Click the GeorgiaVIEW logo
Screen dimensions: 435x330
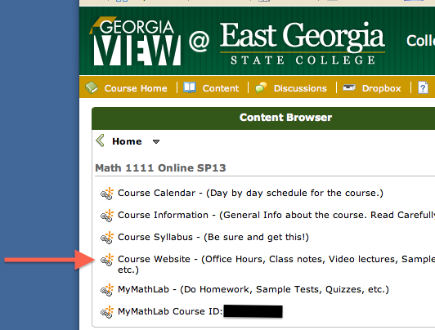pos(136,42)
